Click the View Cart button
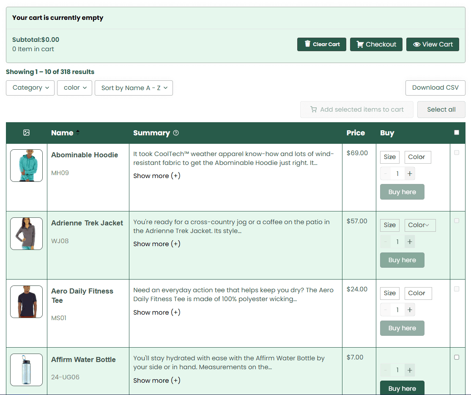 pyautogui.click(x=433, y=44)
